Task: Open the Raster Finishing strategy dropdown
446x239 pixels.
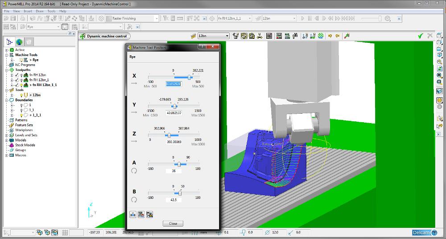Action: coord(157,18)
